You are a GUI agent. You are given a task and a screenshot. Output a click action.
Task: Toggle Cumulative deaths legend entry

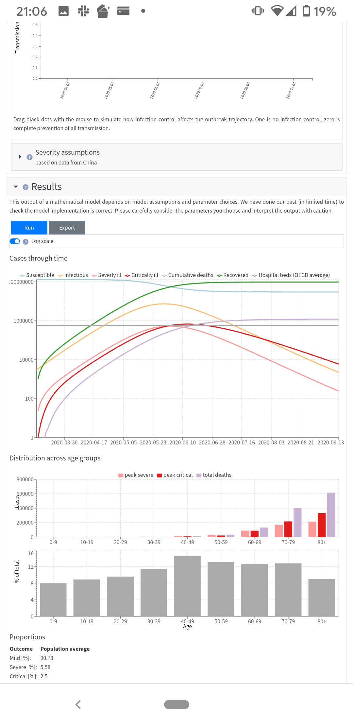click(188, 275)
